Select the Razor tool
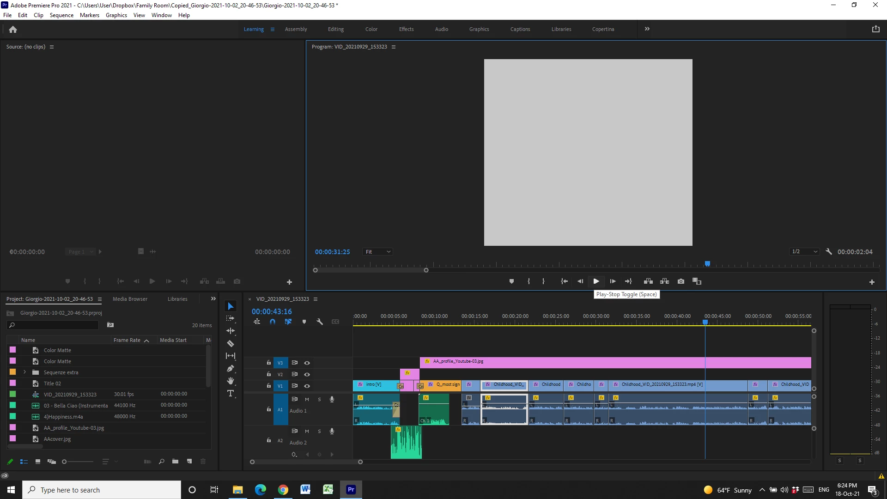The width and height of the screenshot is (887, 499). (231, 343)
